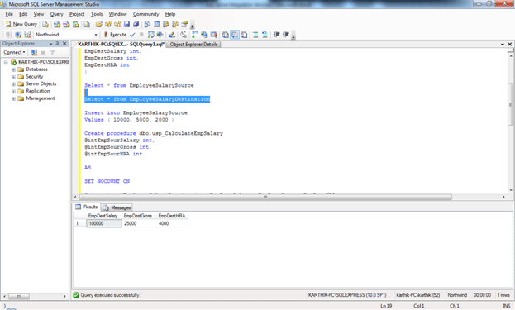The image size is (515, 310).
Task: Toggle the Results to Grid icon
Action: [235, 35]
